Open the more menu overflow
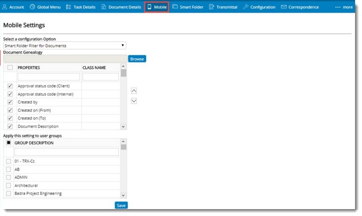 tap(344, 7)
